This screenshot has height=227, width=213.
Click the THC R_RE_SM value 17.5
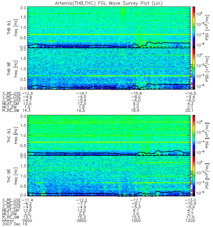click(x=190, y=217)
